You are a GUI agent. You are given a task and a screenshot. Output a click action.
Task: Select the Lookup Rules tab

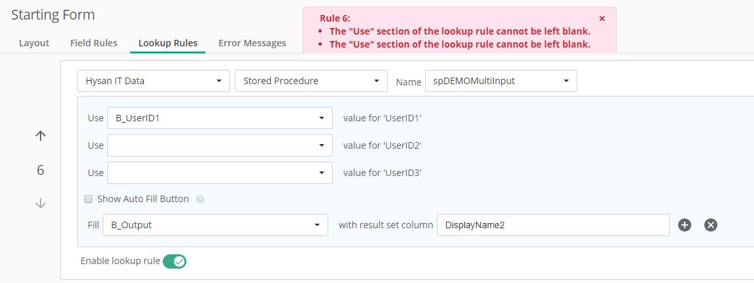[x=168, y=43]
